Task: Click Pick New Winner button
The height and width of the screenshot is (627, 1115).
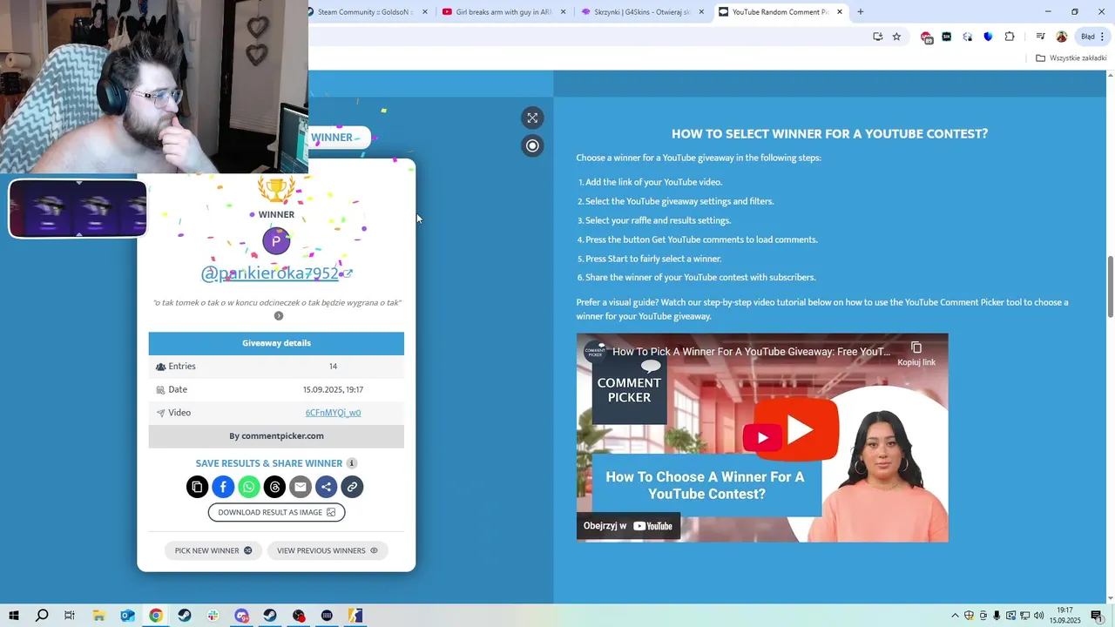Action: coord(213,550)
